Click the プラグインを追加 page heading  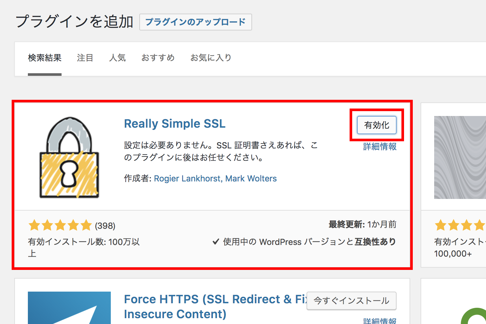click(75, 22)
